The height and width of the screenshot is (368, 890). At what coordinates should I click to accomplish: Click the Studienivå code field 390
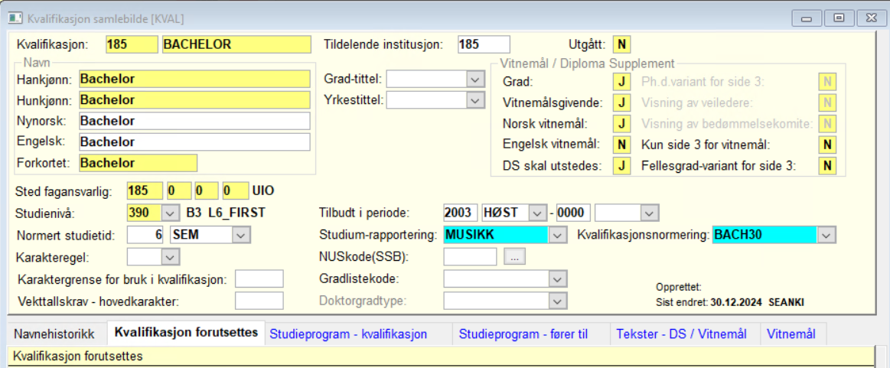144,213
